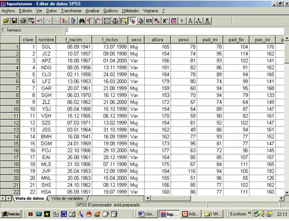This screenshot has width=289, height=221.
Task: Click the peso cell with value 116
Action: click(184, 171)
